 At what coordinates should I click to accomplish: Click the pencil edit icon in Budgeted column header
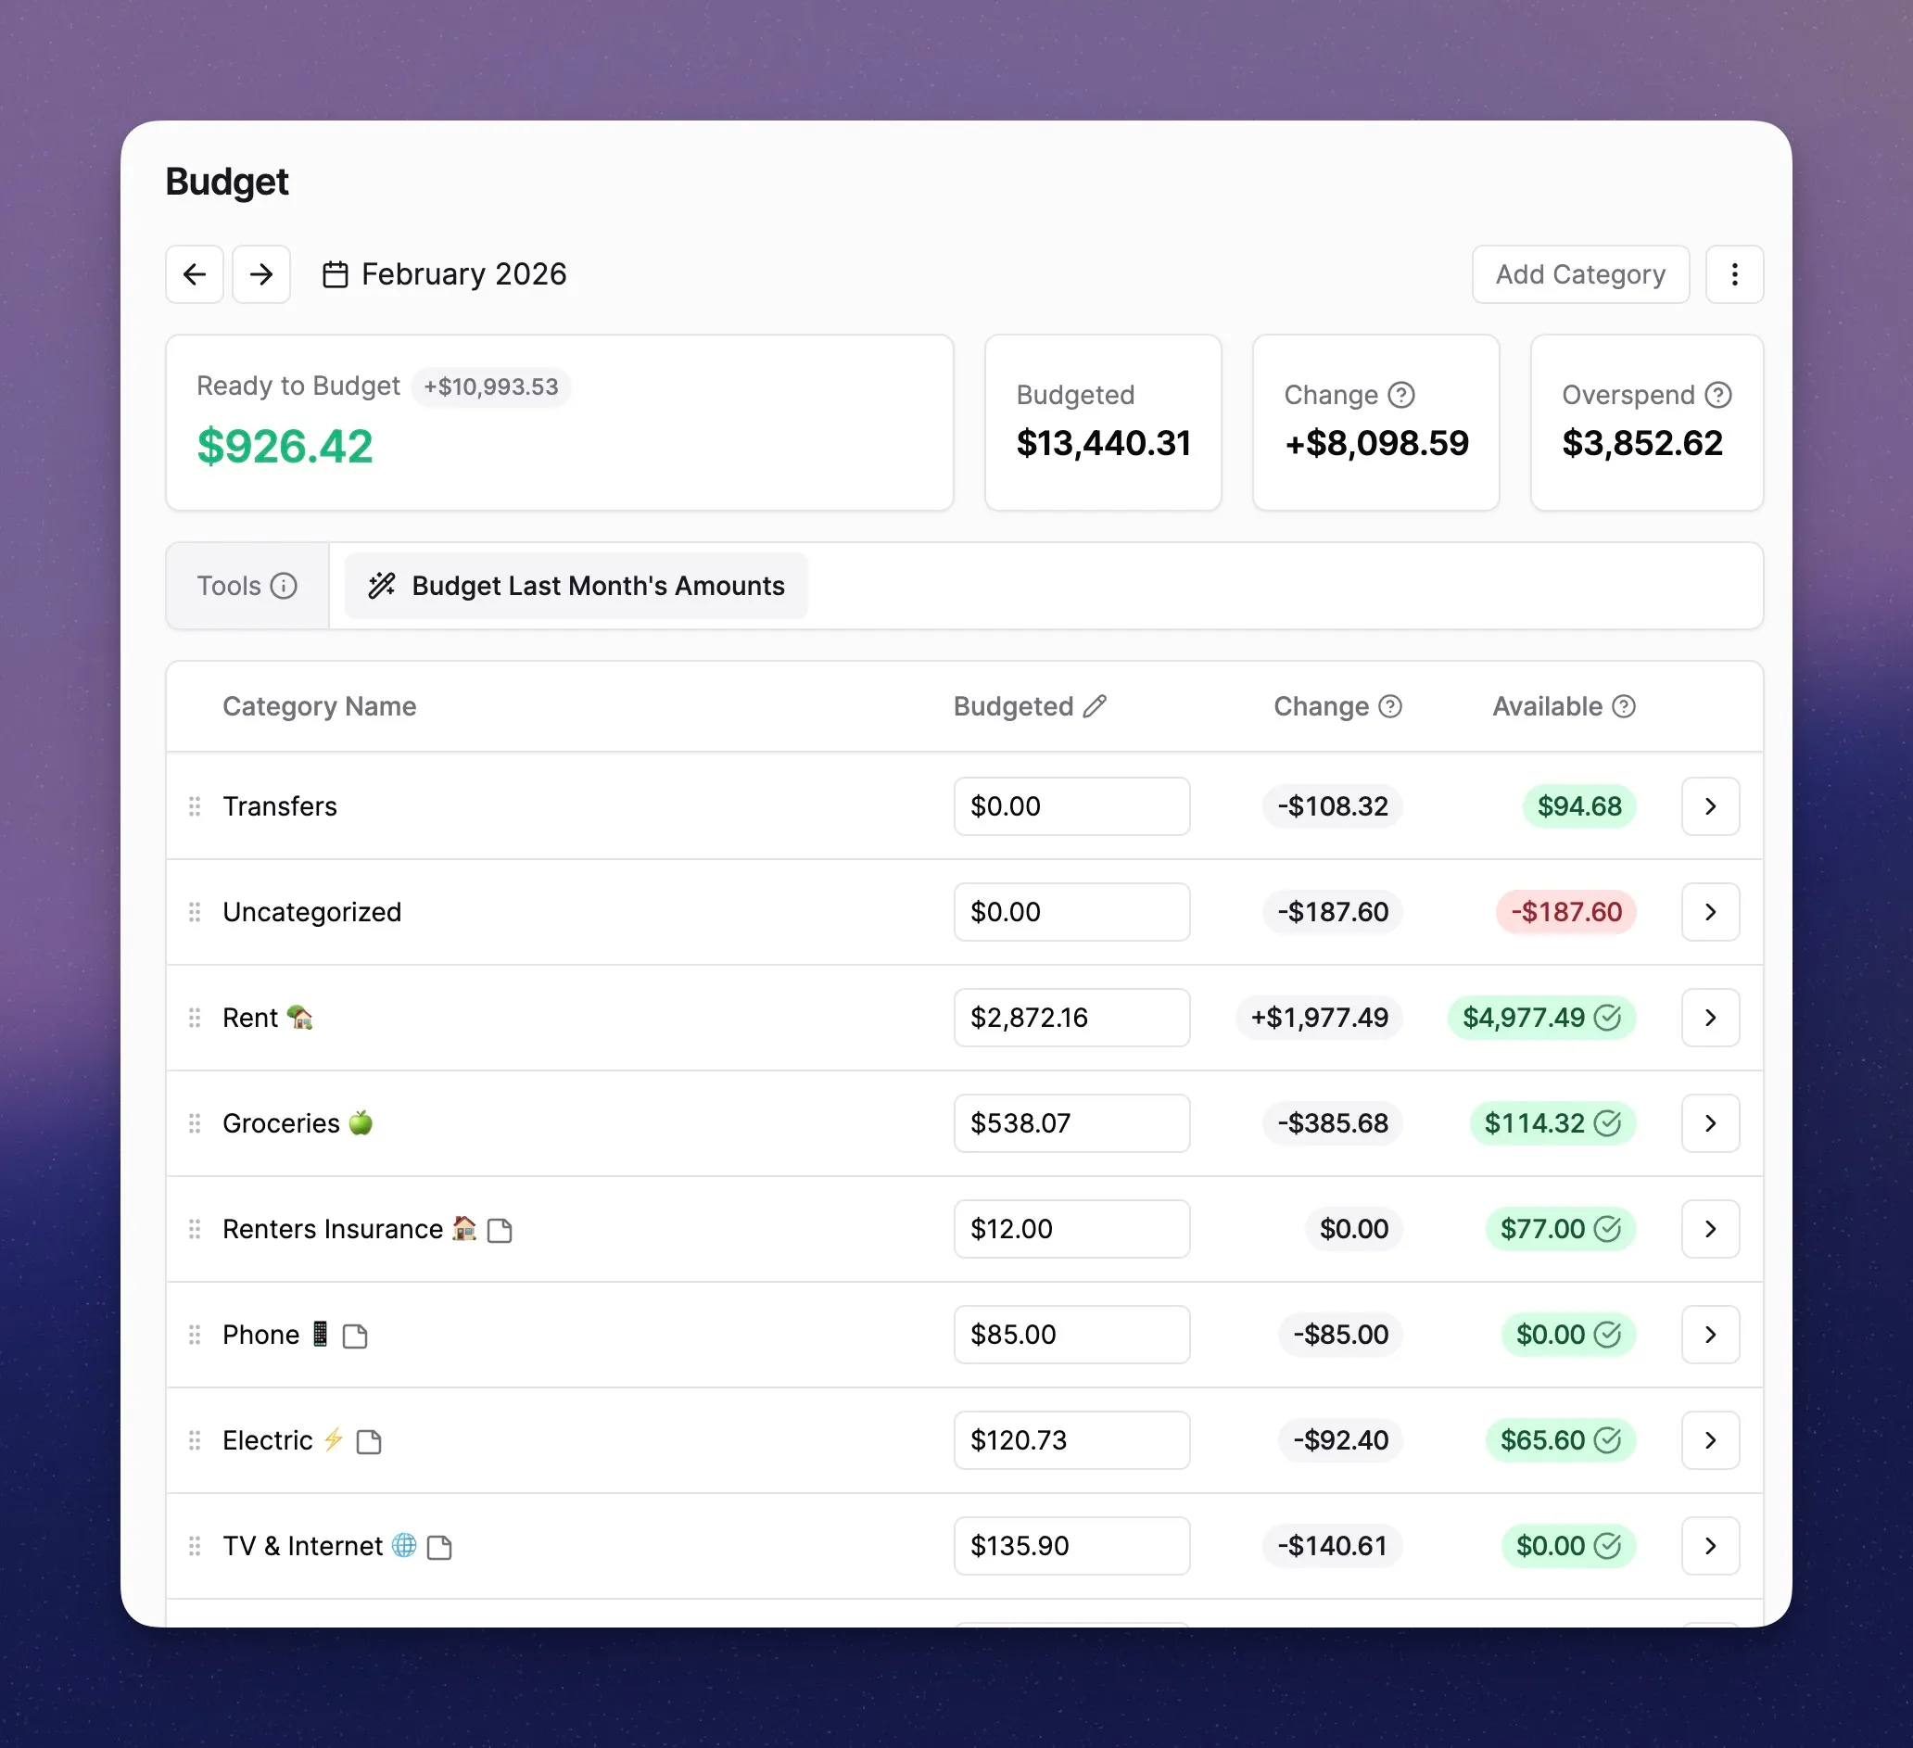pyautogui.click(x=1094, y=706)
